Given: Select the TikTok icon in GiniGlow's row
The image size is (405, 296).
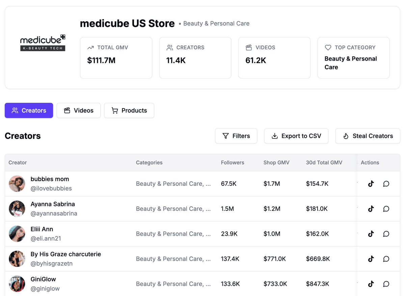Looking at the screenshot, I should (x=371, y=284).
